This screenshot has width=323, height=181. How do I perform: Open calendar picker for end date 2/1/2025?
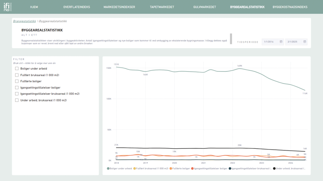304,42
